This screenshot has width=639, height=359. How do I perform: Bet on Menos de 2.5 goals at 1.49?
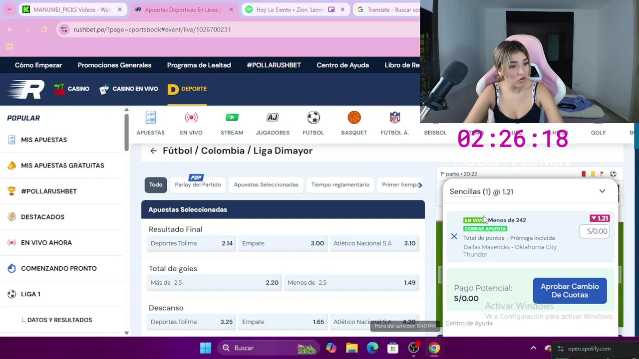[351, 283]
